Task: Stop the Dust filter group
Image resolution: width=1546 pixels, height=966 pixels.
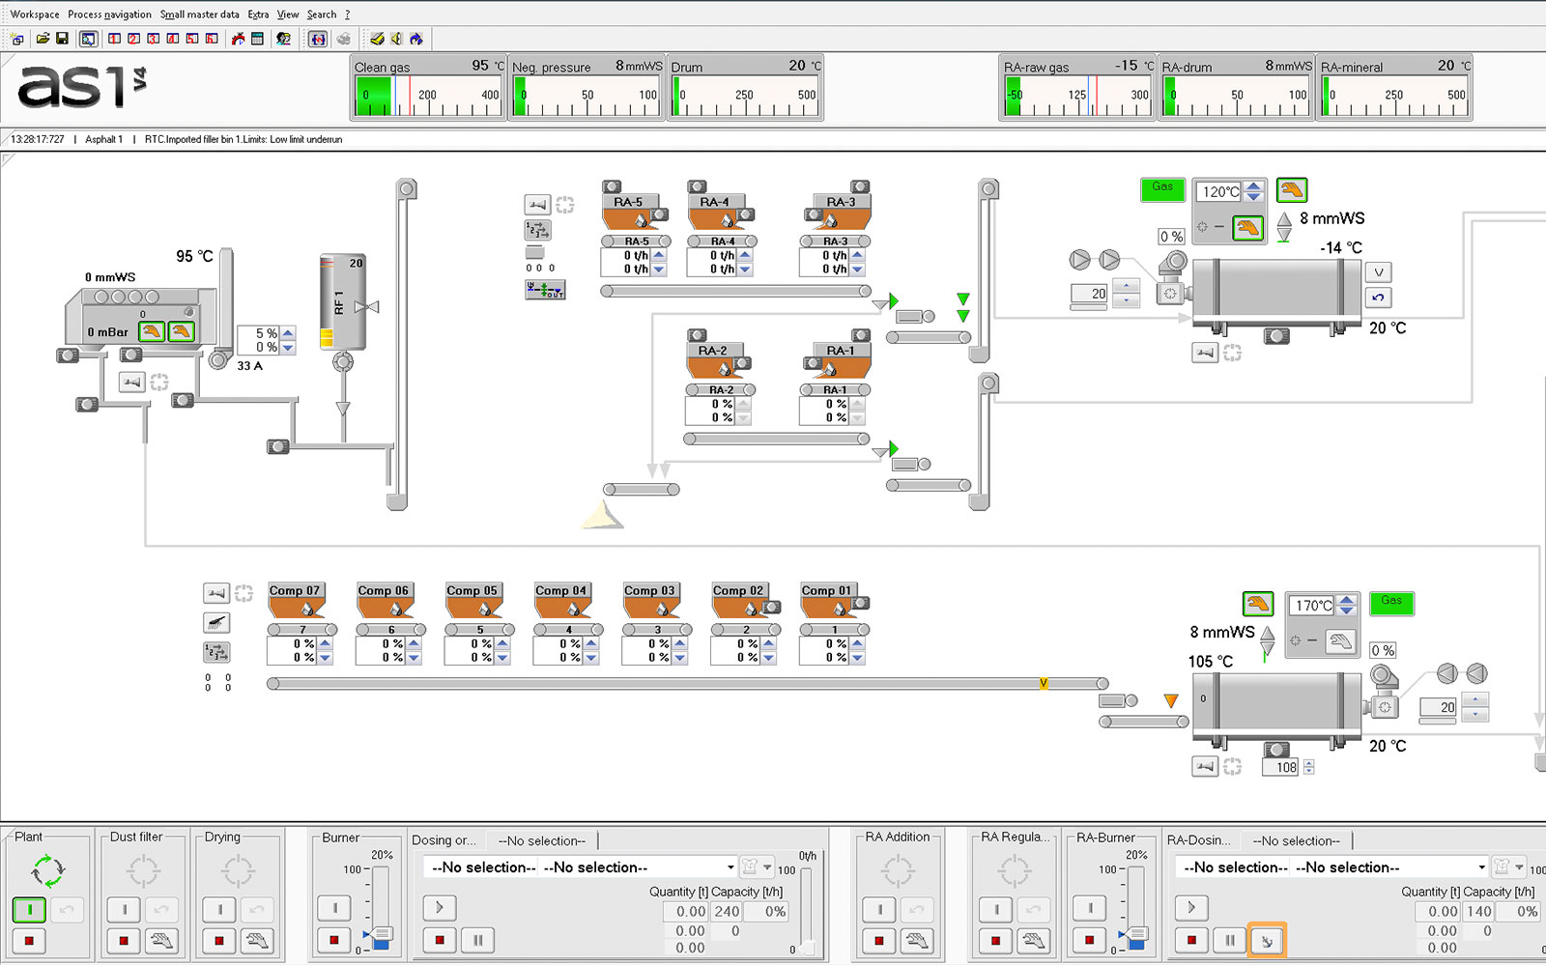Action: click(x=124, y=940)
